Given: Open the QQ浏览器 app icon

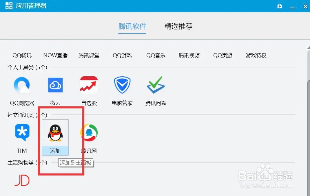Looking at the screenshot, I should (22, 85).
